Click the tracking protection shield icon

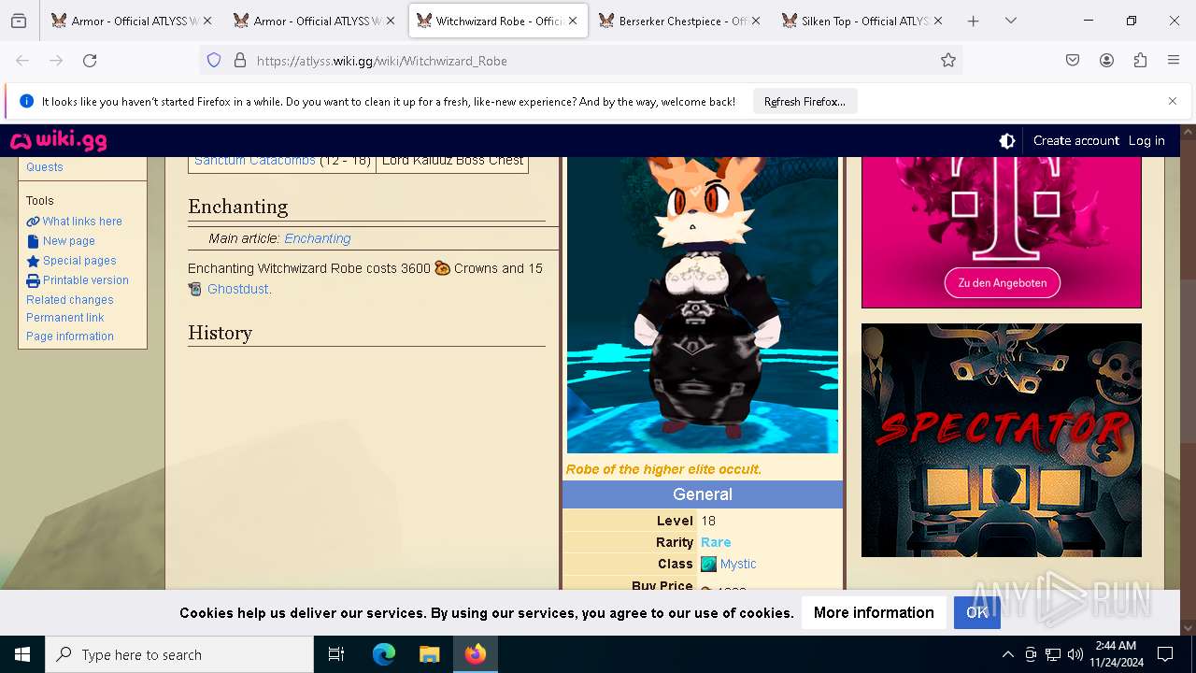click(x=214, y=61)
